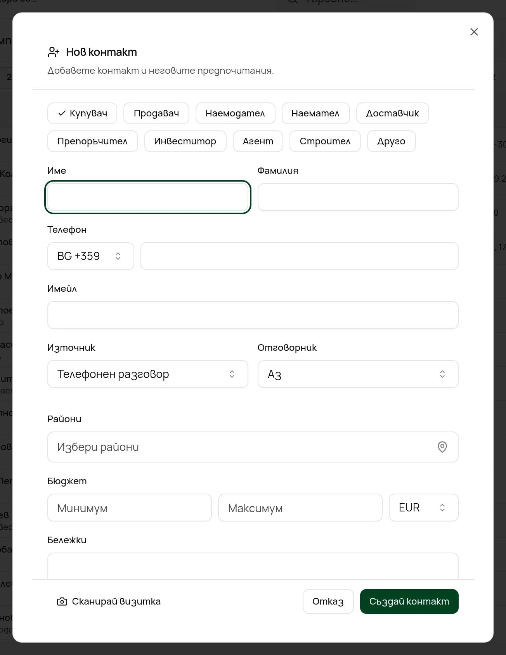Image resolution: width=506 pixels, height=655 pixels.
Task: Select the Препоръчител contact type chip
Action: pyautogui.click(x=93, y=141)
